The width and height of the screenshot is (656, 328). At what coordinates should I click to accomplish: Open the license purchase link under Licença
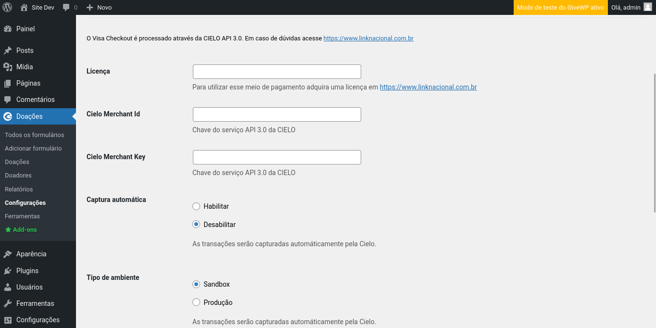[428, 87]
